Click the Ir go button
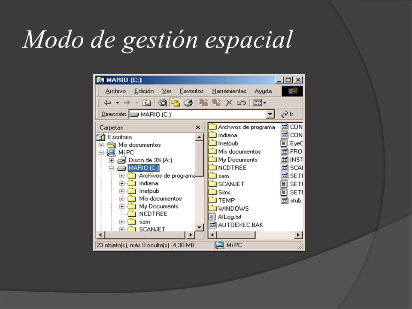Viewport: 412px width, 309px height. (287, 114)
